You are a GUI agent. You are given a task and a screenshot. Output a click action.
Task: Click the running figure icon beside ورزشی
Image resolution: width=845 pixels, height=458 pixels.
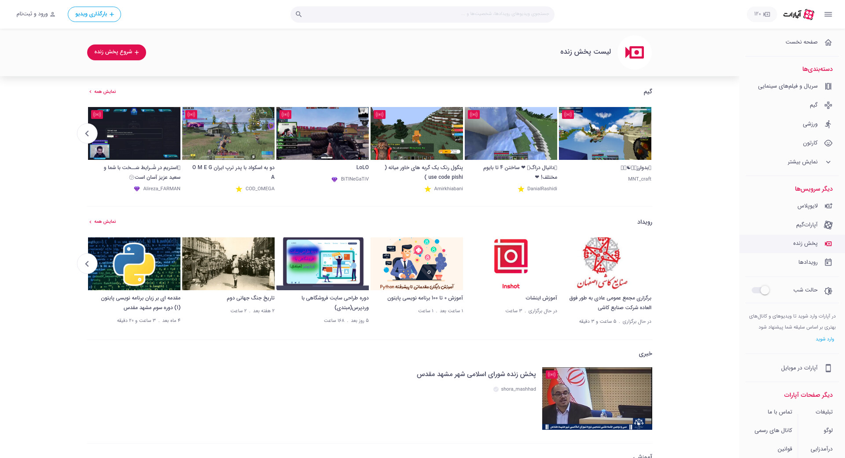coord(828,124)
